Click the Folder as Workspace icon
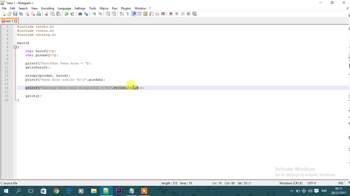This screenshot has height=196, width=350. [157, 14]
